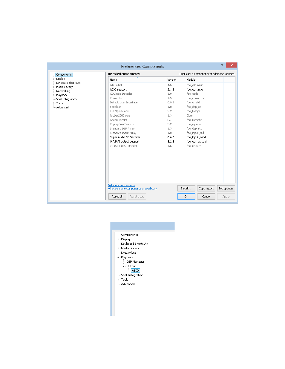Expand Tools in the tree containing ASIO

(x=118, y=280)
